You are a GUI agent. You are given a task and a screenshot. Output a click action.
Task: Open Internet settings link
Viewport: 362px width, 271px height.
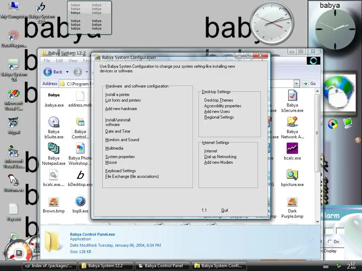(211, 151)
